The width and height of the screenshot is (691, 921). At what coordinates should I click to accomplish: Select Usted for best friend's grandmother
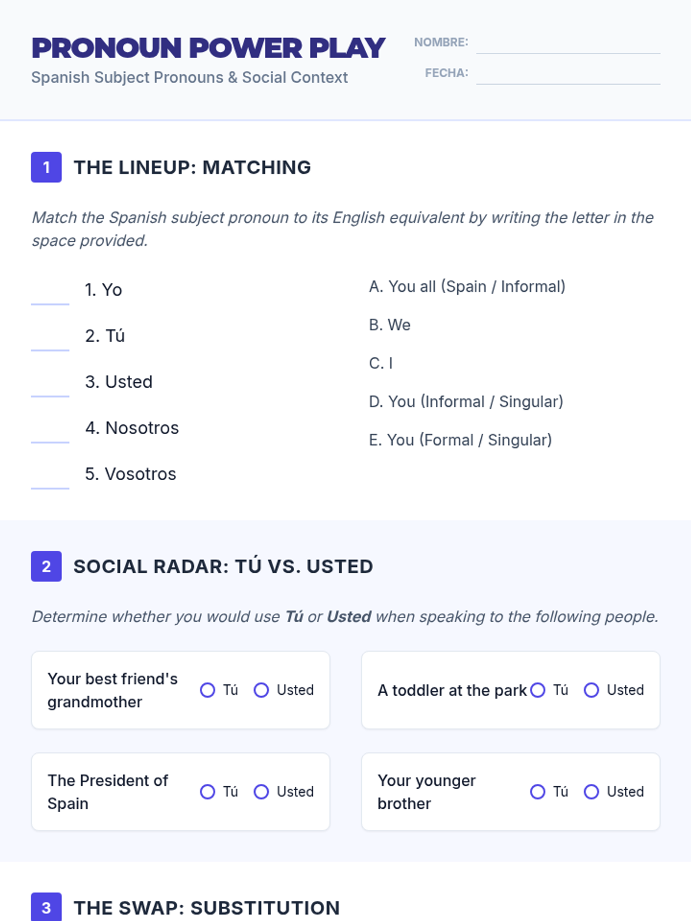[x=261, y=690]
